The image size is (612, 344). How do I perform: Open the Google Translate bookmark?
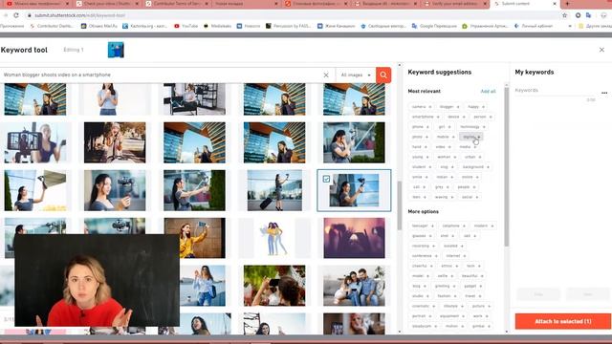pyautogui.click(x=434, y=26)
